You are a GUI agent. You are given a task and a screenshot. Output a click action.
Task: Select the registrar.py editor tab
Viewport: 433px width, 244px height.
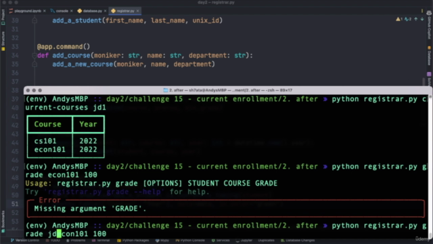tap(125, 11)
